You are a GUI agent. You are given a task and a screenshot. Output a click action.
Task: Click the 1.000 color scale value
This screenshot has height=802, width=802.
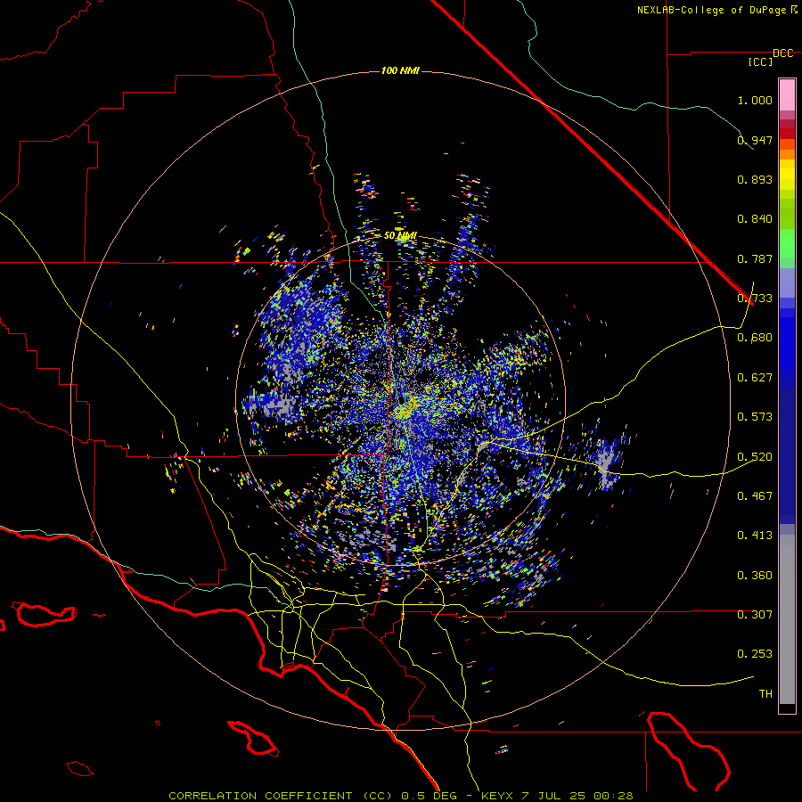coord(755,100)
